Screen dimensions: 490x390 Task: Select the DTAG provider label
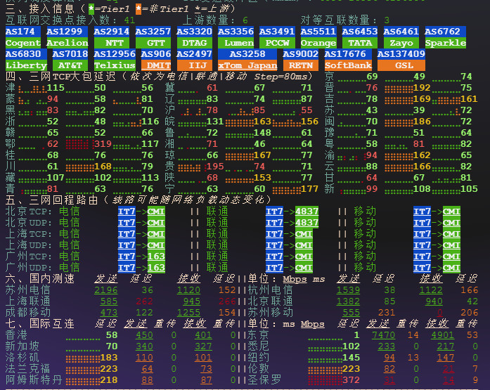click(194, 43)
